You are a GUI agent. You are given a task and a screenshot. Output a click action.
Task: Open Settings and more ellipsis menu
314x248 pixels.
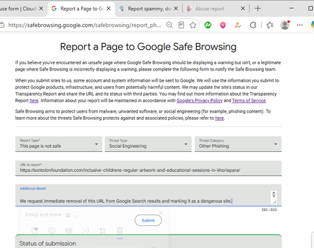pyautogui.click(x=300, y=25)
